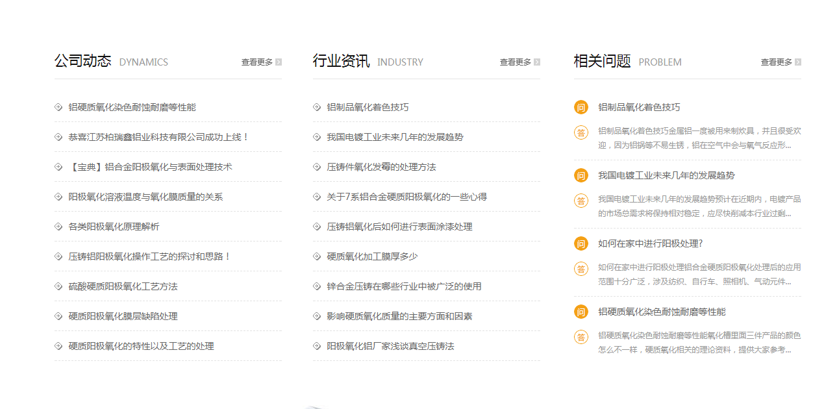Expand 查看更多 arrow in 相关问题 section

pos(798,62)
